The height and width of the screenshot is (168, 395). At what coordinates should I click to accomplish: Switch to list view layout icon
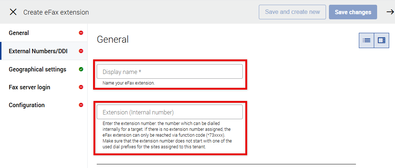[x=367, y=40]
